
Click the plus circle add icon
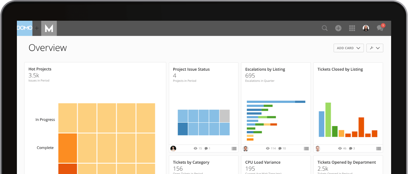(x=338, y=28)
